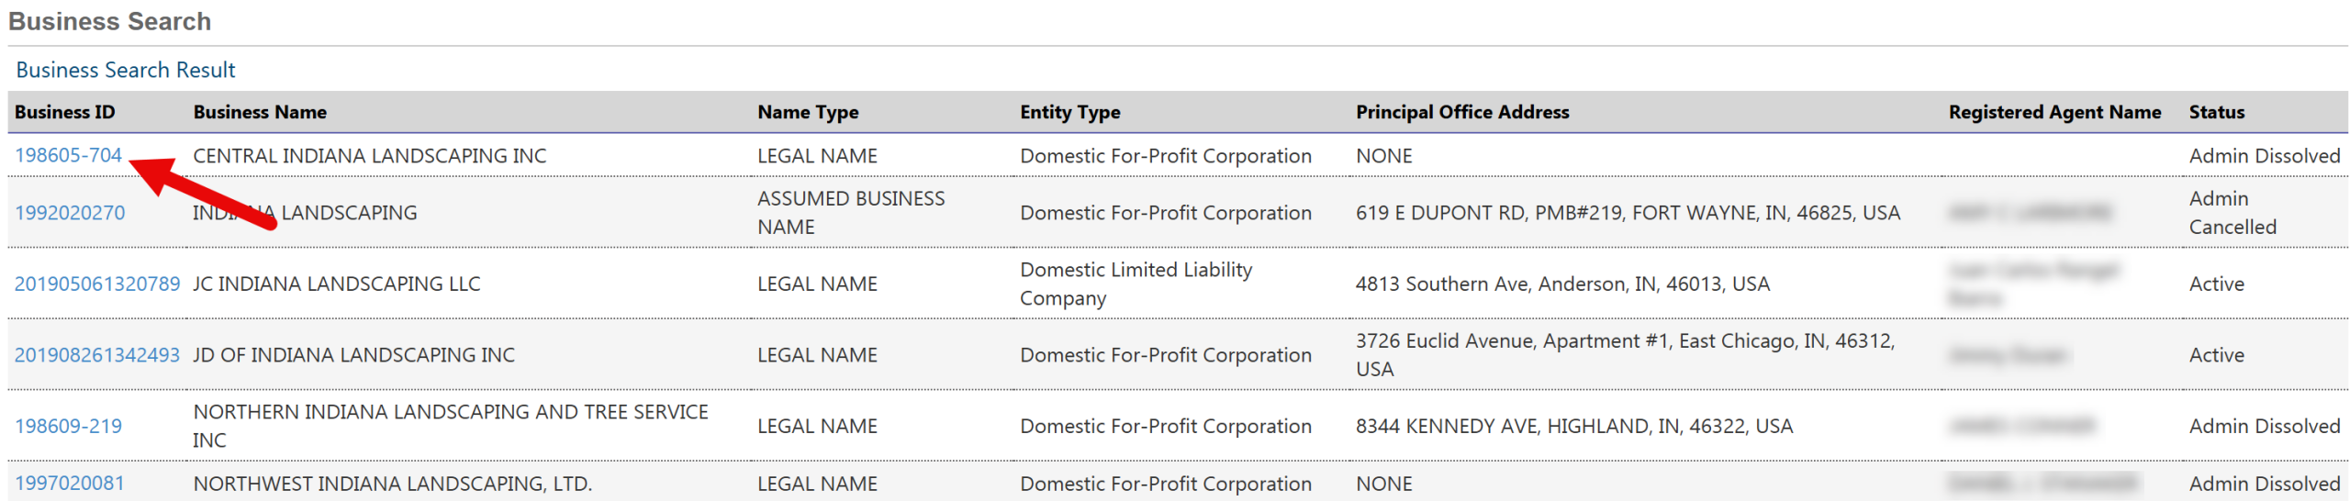Click the Admin Cancelled status cell

(x=2232, y=213)
